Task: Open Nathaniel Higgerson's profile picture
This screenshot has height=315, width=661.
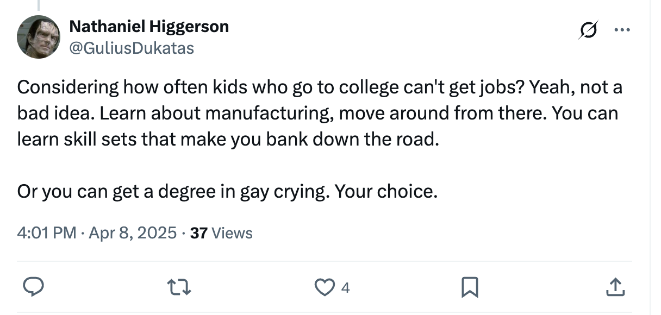Action: (x=39, y=37)
